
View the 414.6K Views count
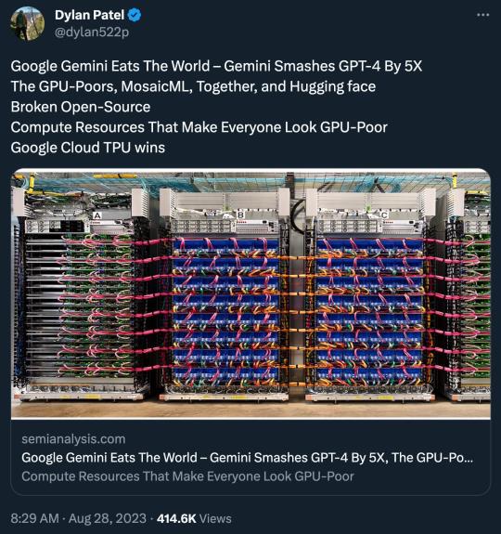[194, 518]
